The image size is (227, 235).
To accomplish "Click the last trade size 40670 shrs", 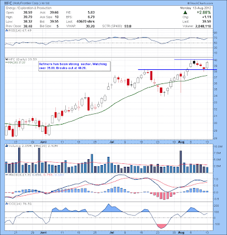I will coord(85,22).
